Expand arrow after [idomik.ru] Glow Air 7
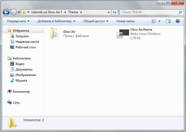 click(x=65, y=12)
